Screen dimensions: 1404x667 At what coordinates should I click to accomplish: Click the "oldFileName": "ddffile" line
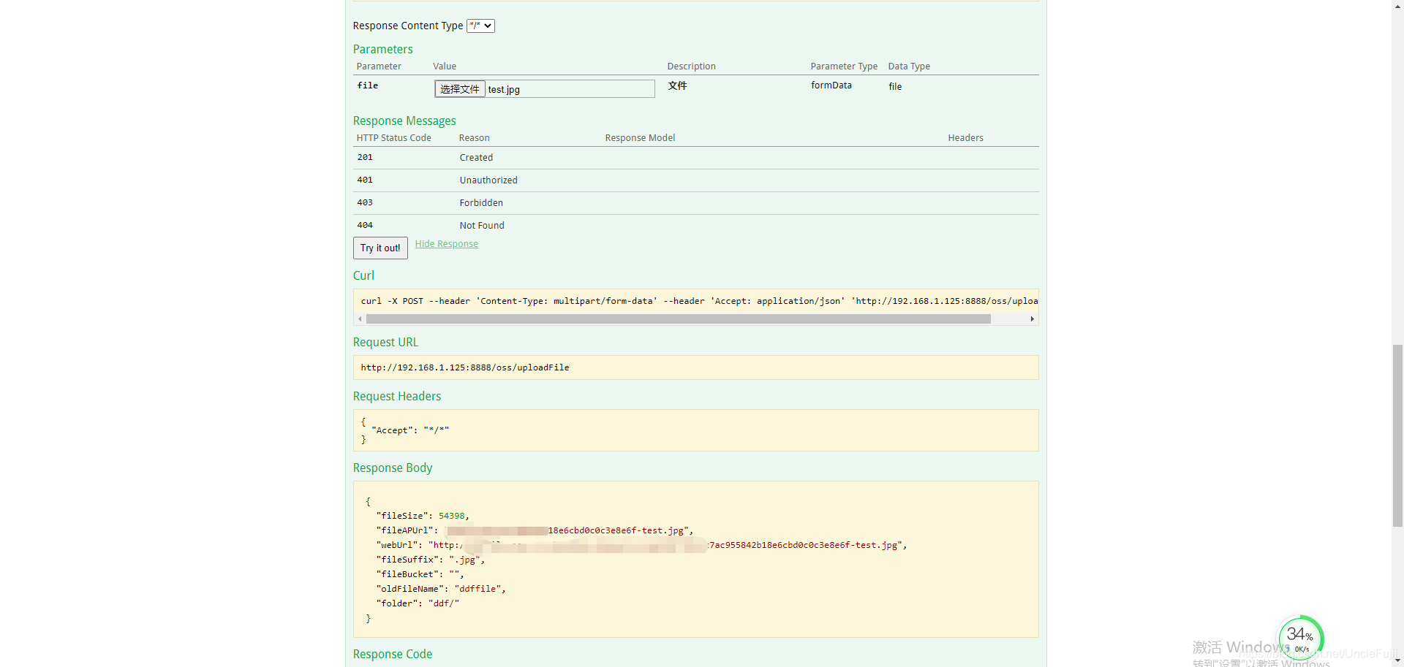tap(441, 589)
